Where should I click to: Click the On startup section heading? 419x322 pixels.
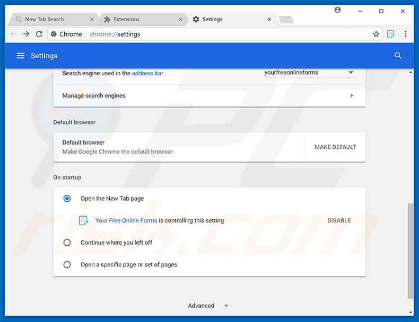(67, 177)
